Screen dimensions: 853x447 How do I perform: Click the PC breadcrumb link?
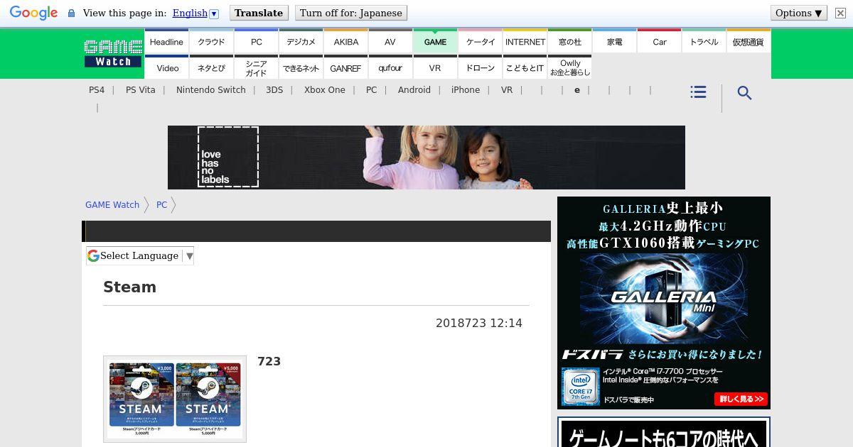(x=162, y=205)
